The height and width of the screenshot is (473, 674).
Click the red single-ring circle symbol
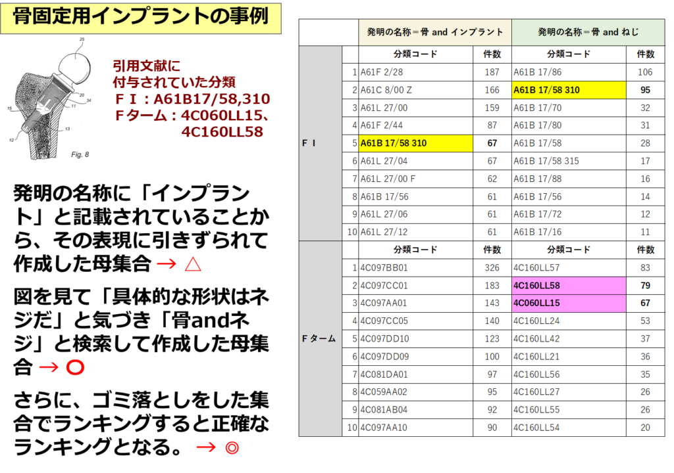click(75, 367)
